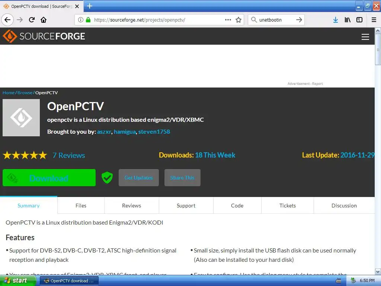Viewport: 381px width, 286px height.
Task: Click the 18 This Week downloads link
Action: point(215,155)
